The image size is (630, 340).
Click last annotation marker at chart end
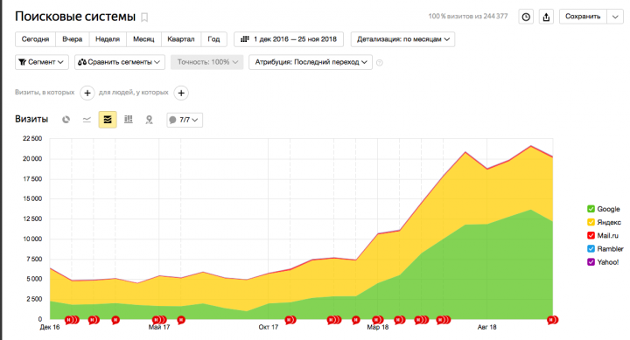pyautogui.click(x=552, y=320)
